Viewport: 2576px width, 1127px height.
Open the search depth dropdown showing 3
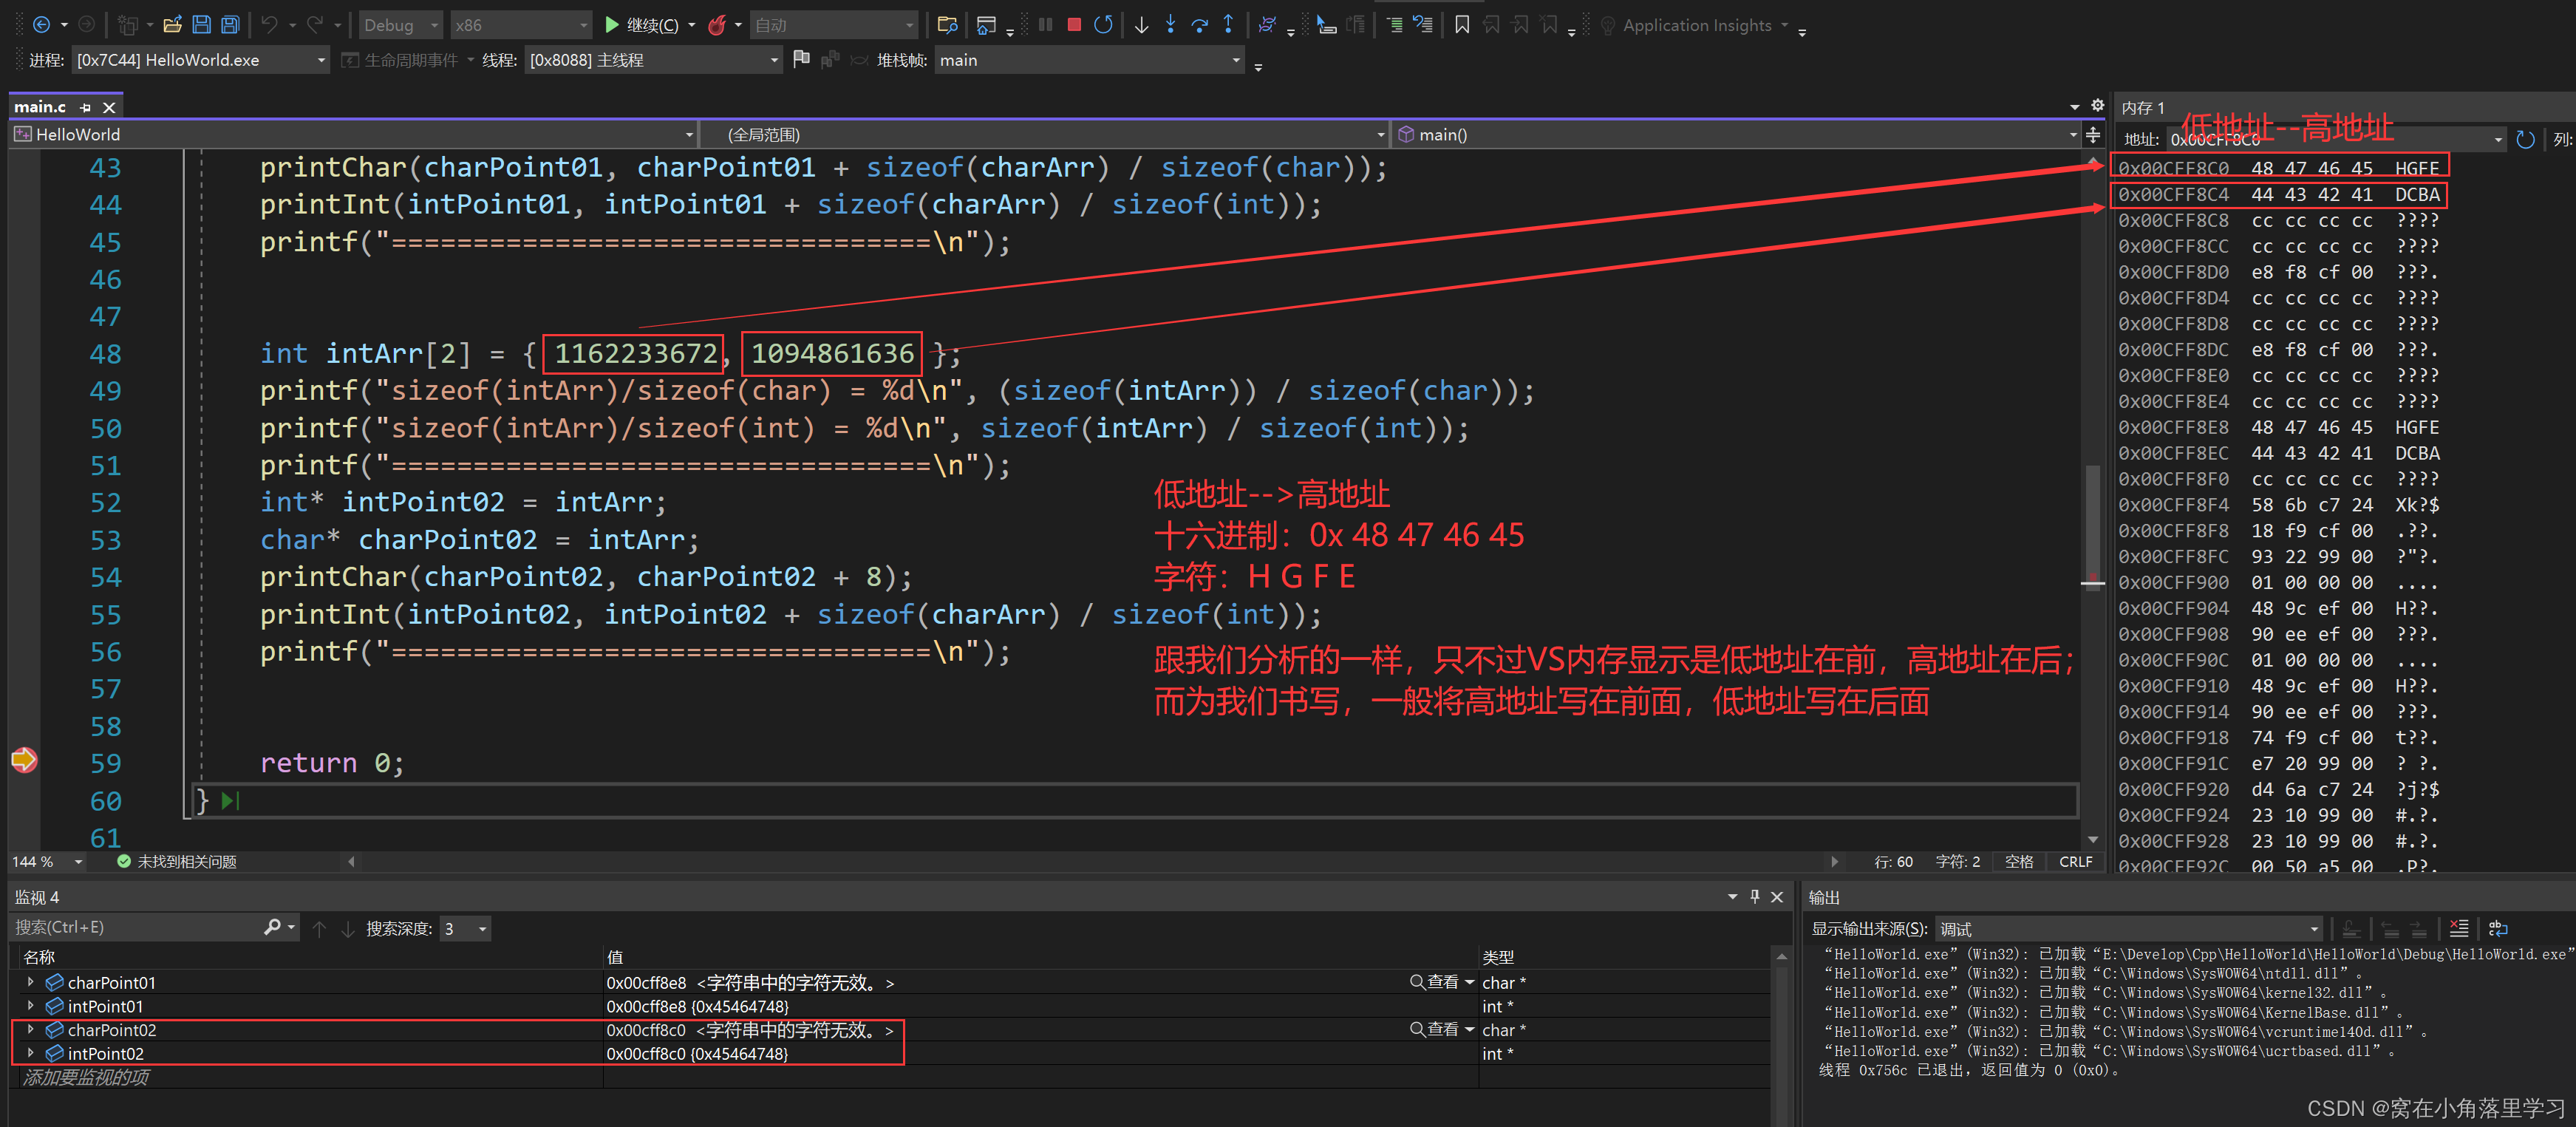pyautogui.click(x=465, y=929)
